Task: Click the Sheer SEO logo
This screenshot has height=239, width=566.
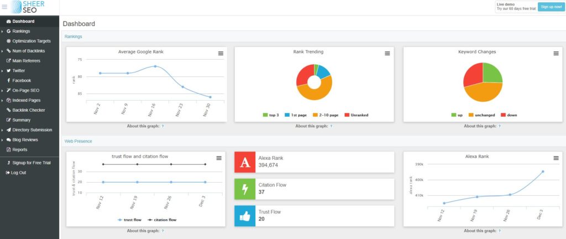Action: click(28, 7)
